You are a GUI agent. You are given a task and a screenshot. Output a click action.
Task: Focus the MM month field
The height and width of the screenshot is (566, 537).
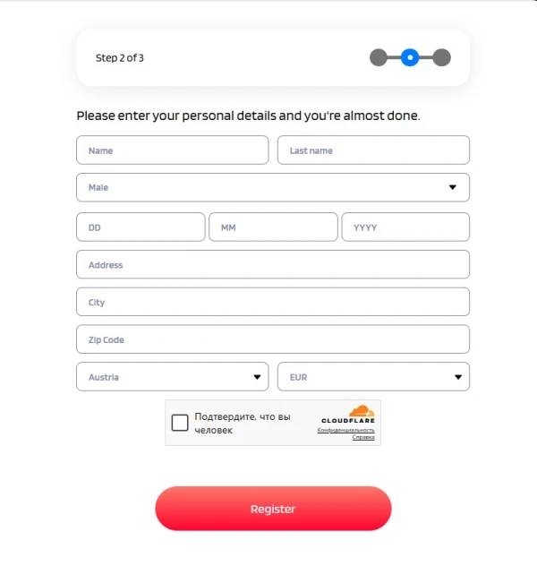coord(273,227)
